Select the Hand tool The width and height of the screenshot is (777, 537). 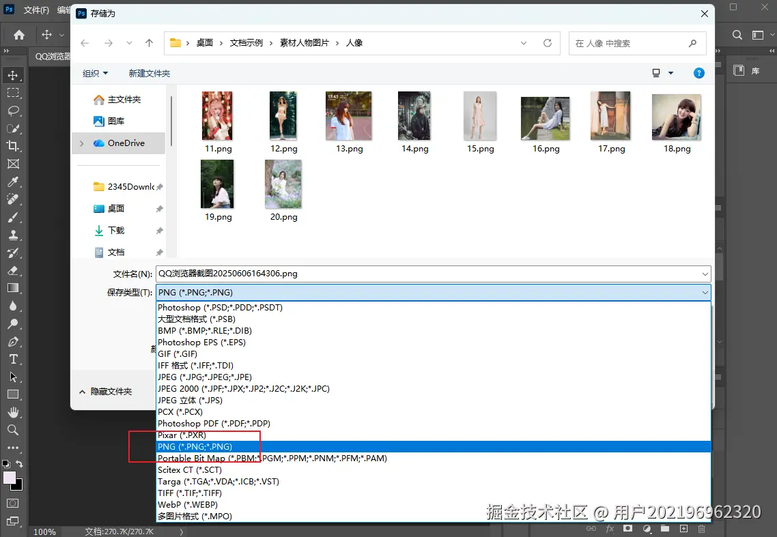13,412
